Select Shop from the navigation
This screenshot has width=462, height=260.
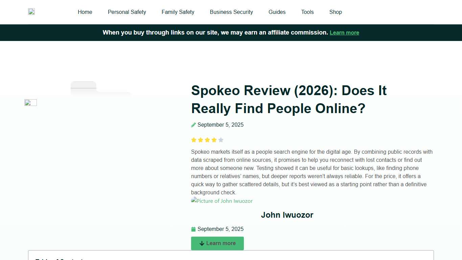pos(335,12)
